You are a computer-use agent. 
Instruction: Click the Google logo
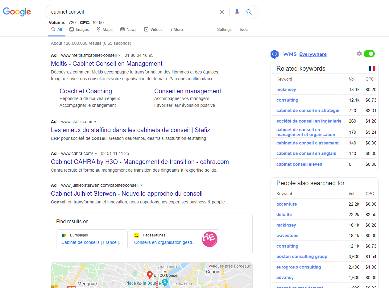[x=17, y=12]
